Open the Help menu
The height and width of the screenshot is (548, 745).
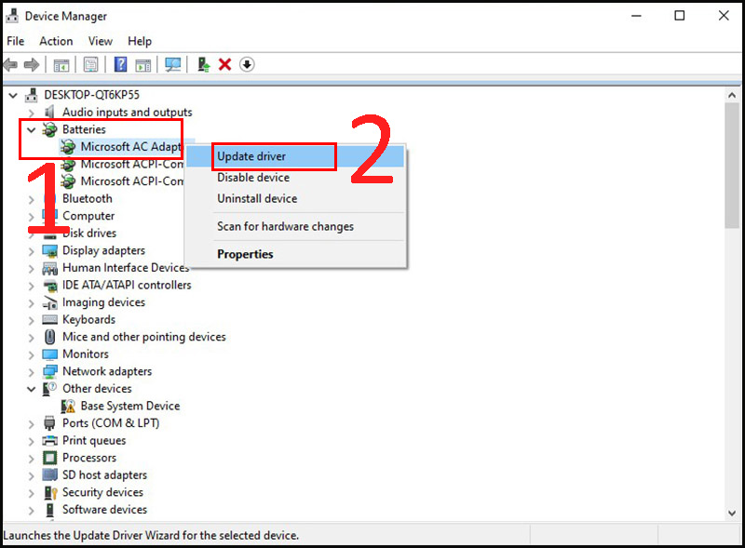point(140,41)
